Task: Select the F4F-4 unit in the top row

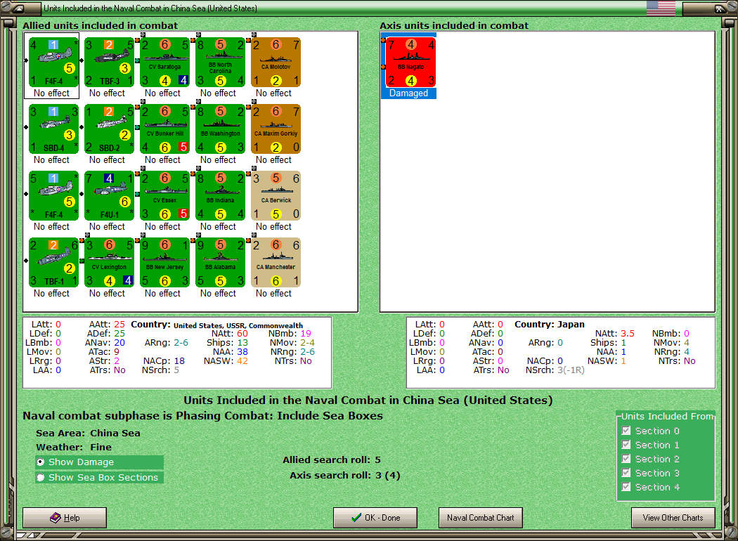Action: (x=53, y=62)
